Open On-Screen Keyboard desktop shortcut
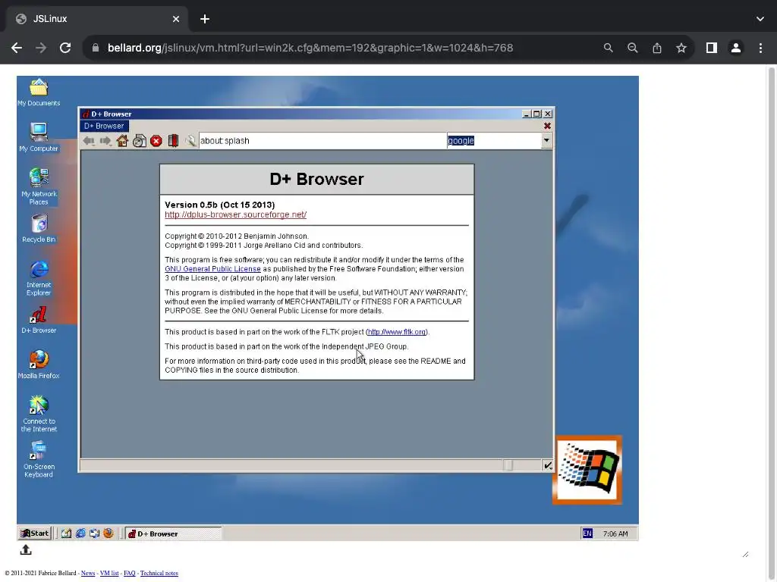 point(39,459)
